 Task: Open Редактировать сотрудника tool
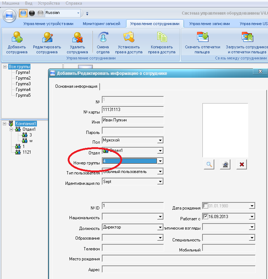47,37
